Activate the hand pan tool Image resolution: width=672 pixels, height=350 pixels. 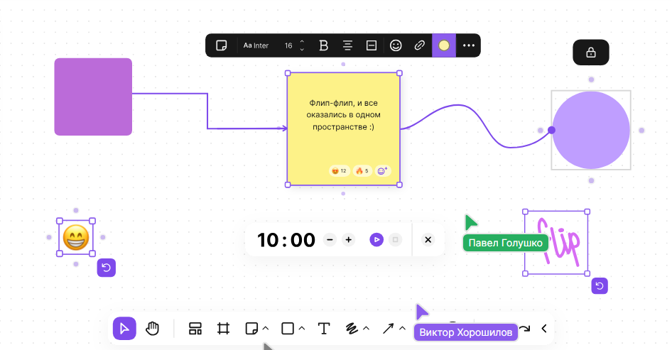(153, 328)
